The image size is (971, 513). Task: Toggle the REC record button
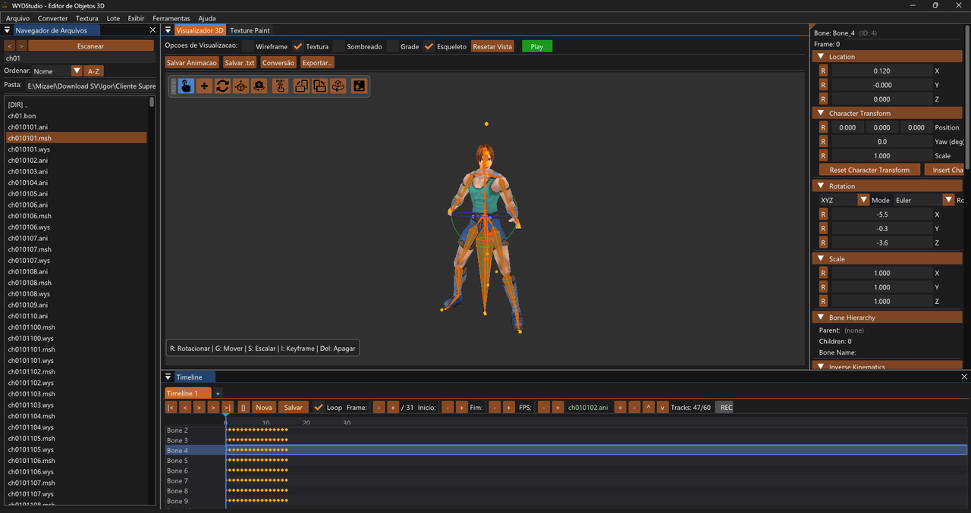(x=726, y=408)
